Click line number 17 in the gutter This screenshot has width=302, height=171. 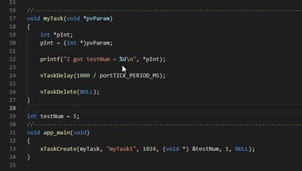coord(12,18)
